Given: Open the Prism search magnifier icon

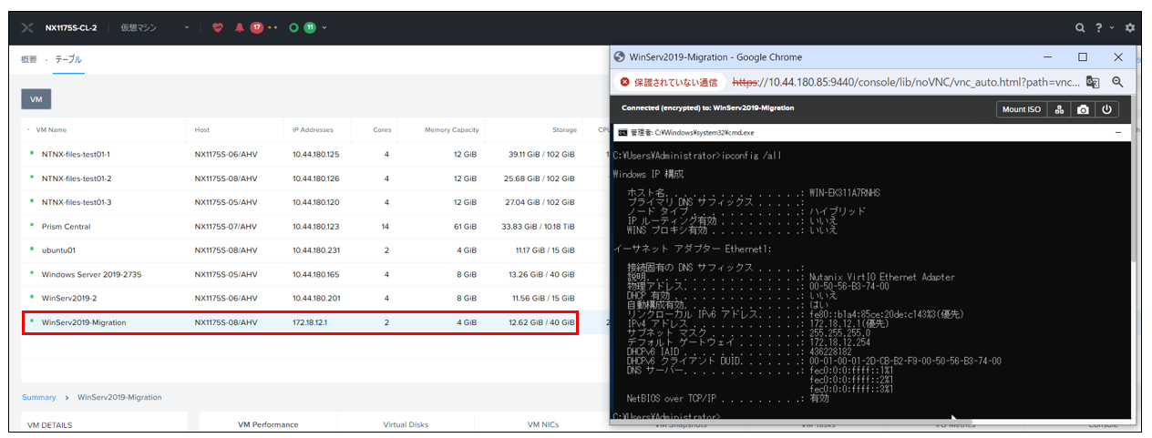Looking at the screenshot, I should [1080, 28].
